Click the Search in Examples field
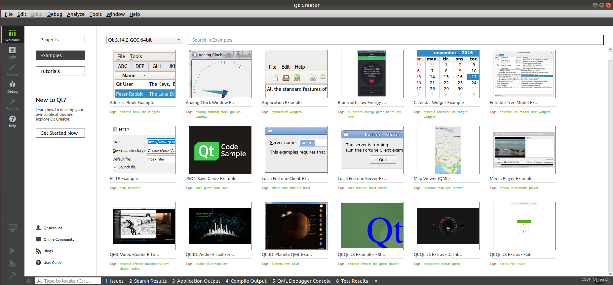Screen dimensions: 613x285 pyautogui.click(x=396, y=40)
